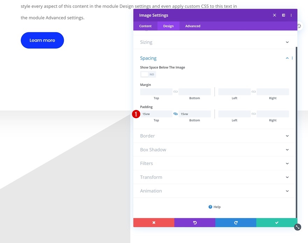Expand the Animation section

215,191
